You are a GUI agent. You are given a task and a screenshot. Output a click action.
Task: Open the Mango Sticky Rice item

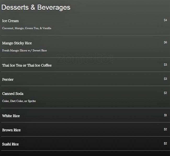click(17, 43)
